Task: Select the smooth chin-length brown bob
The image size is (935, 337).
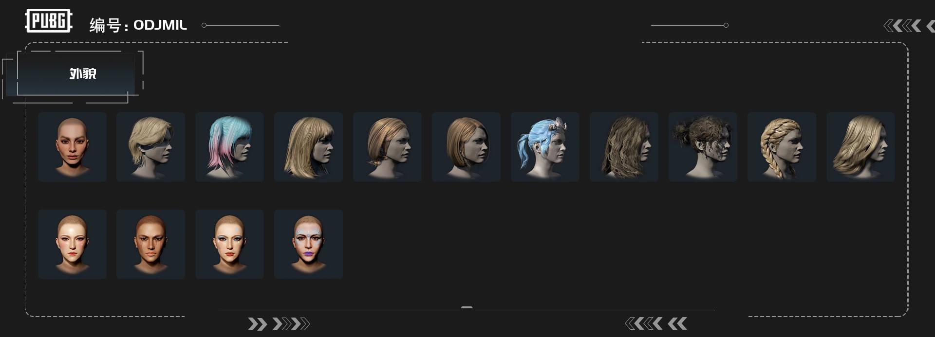Action: click(467, 147)
